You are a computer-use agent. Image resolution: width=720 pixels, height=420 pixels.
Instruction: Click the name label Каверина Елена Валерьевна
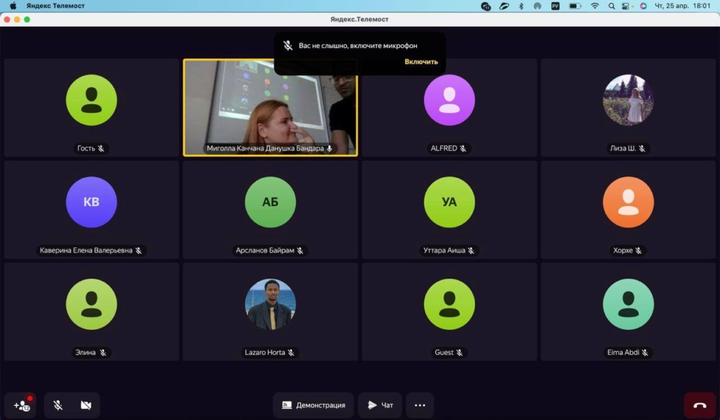point(86,250)
